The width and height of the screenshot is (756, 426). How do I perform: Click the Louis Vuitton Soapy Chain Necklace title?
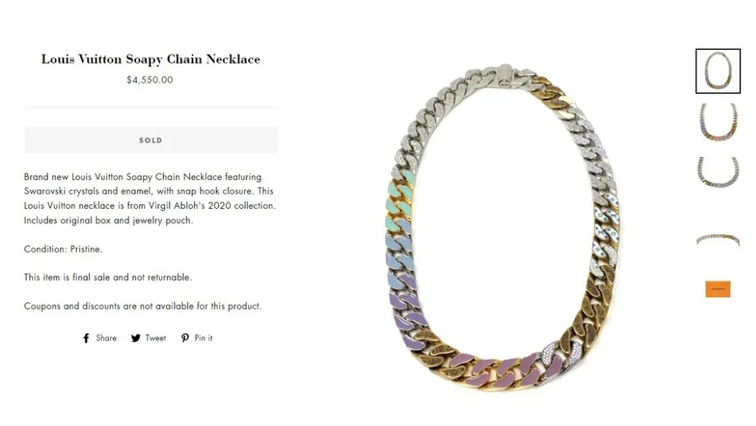[x=151, y=59]
